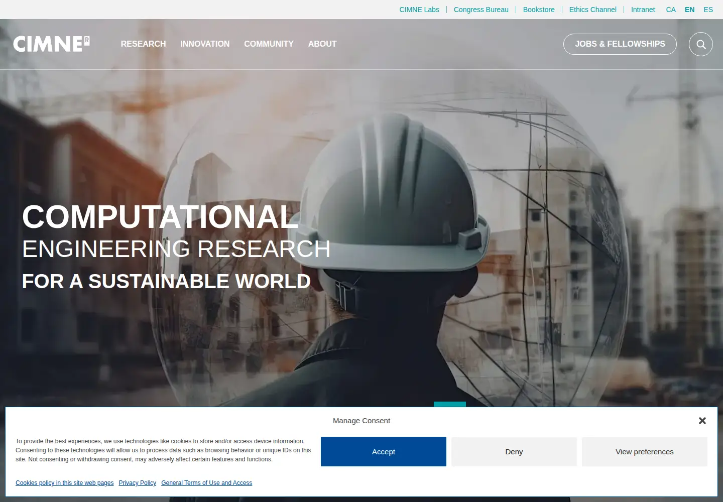Open the Community menu
The width and height of the screenshot is (723, 502).
[269, 44]
